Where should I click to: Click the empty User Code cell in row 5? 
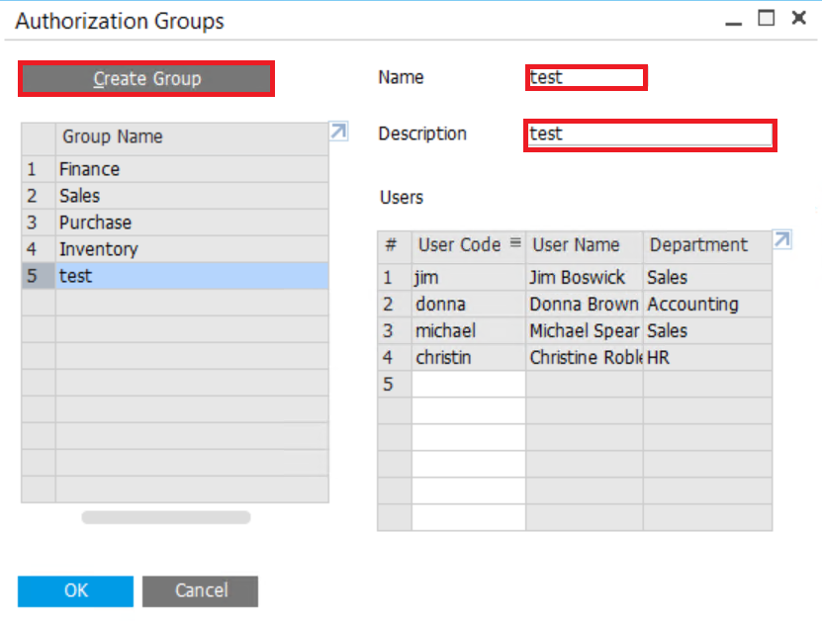468,384
